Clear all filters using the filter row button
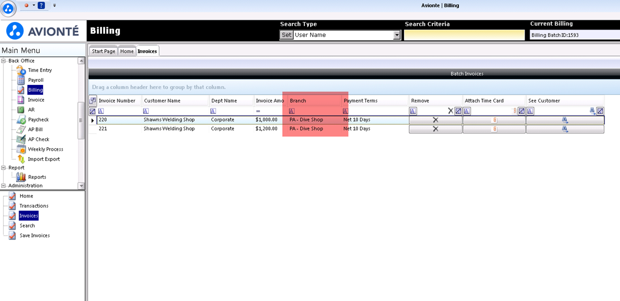This screenshot has height=301, width=620. [x=92, y=111]
